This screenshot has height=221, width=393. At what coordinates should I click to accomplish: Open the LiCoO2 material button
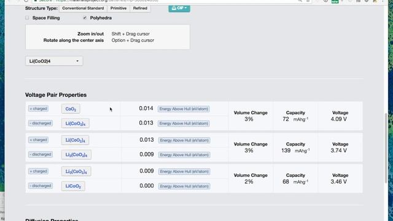[73, 186]
